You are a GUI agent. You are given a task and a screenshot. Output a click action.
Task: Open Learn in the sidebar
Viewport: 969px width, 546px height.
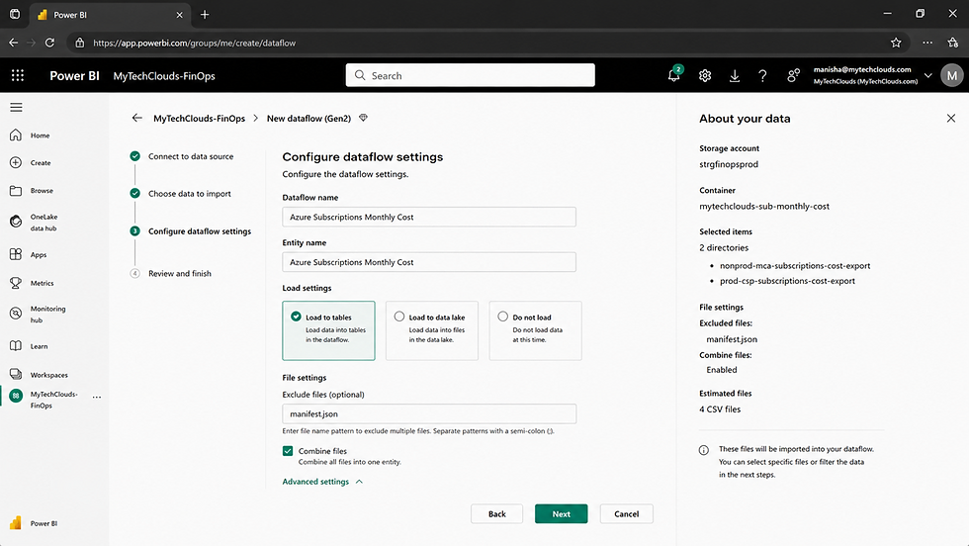(29, 346)
